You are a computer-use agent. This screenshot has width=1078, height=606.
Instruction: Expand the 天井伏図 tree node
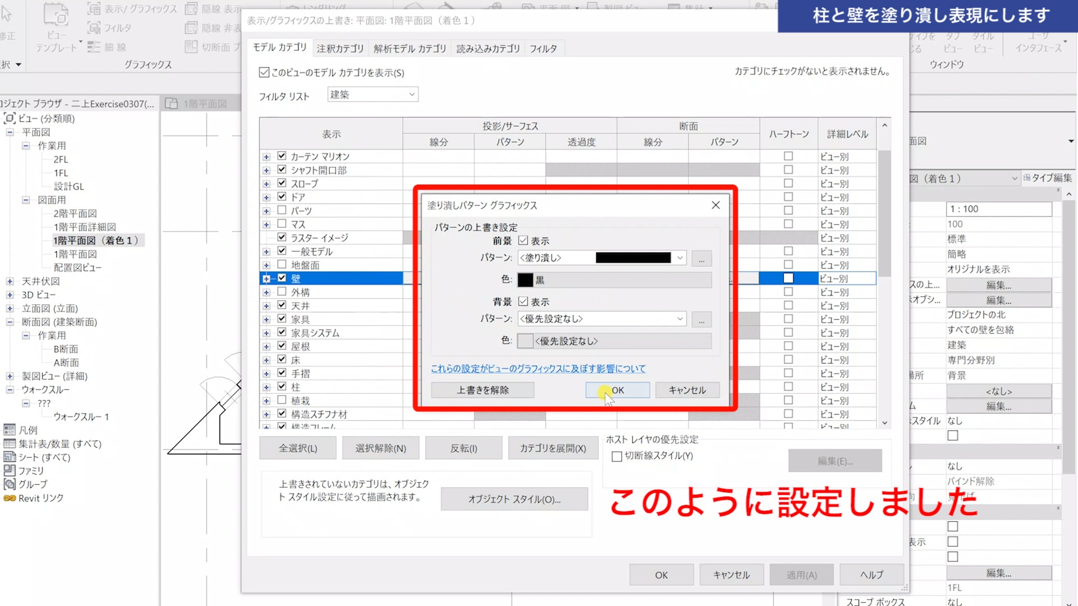click(x=10, y=281)
